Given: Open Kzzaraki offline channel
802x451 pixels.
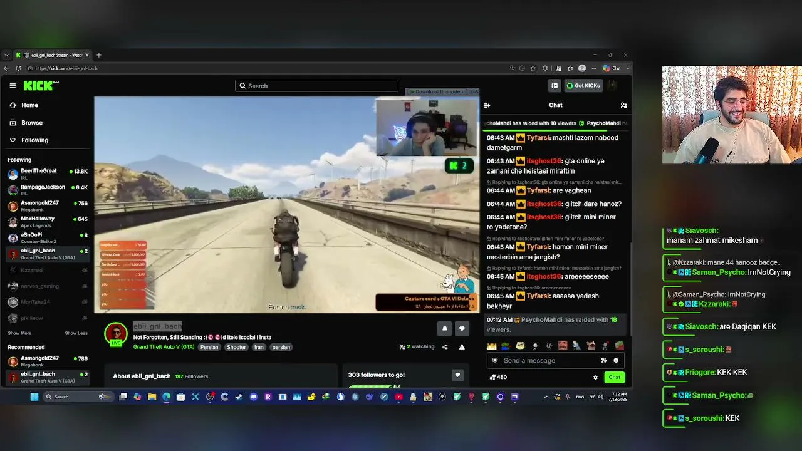Looking at the screenshot, I should point(47,270).
